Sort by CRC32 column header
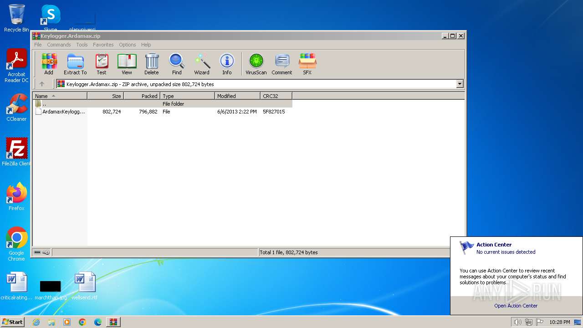Viewport: 583px width, 328px height. (x=276, y=96)
